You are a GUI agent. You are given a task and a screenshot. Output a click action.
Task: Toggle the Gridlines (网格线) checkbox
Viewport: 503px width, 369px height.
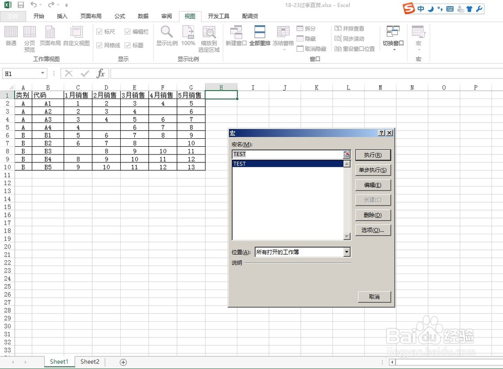coord(99,45)
